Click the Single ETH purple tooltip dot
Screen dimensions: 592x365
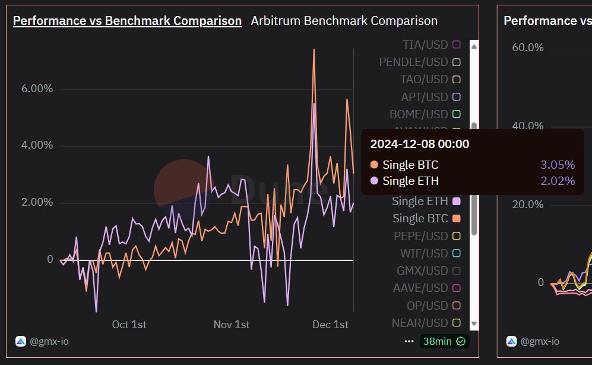click(374, 181)
